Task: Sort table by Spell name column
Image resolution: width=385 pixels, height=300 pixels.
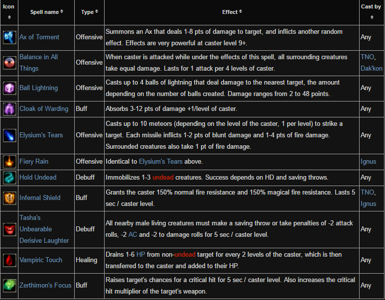Action: pos(46,12)
